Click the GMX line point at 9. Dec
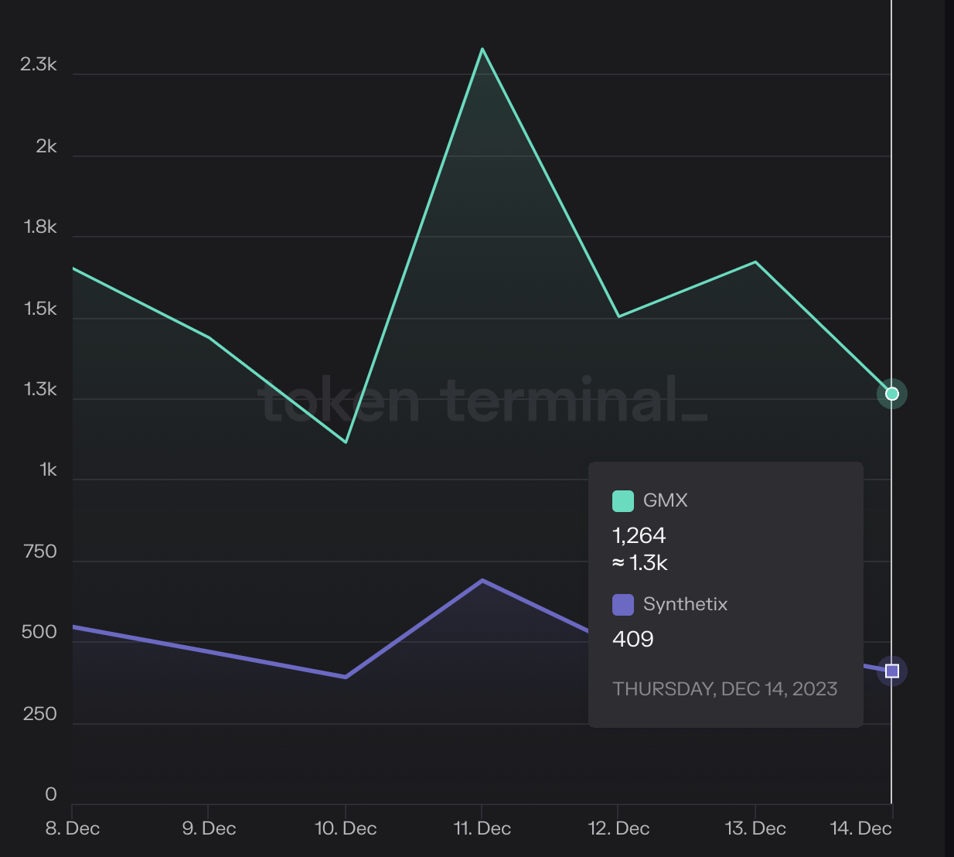Image resolution: width=954 pixels, height=857 pixels. point(209,337)
